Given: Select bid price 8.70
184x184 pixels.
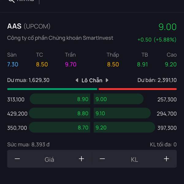Looking at the screenshot, I should point(83,128).
